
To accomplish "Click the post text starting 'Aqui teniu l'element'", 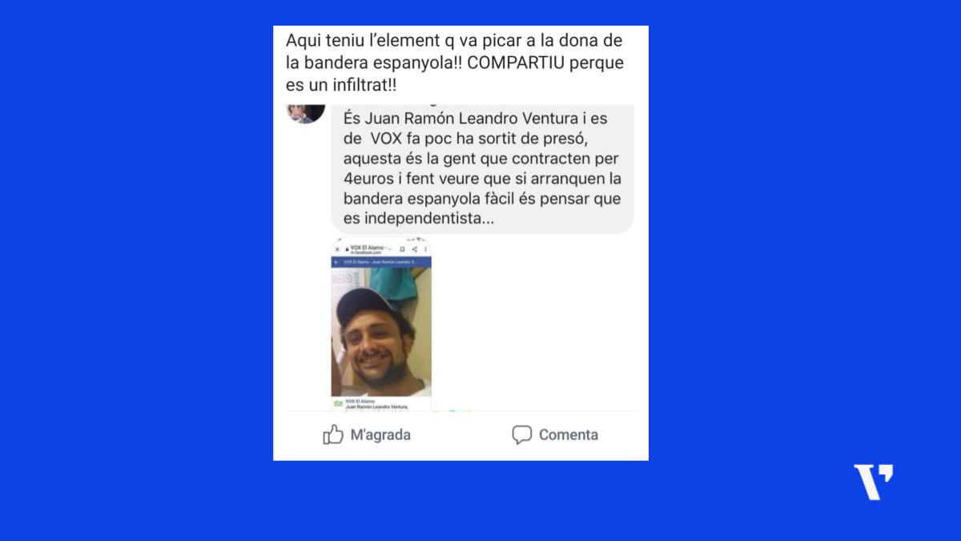I will point(455,63).
